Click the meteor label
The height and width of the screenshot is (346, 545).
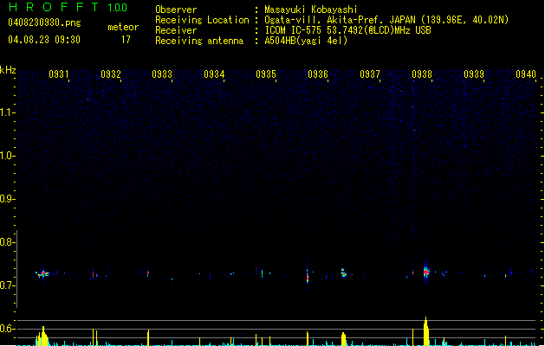123,27
